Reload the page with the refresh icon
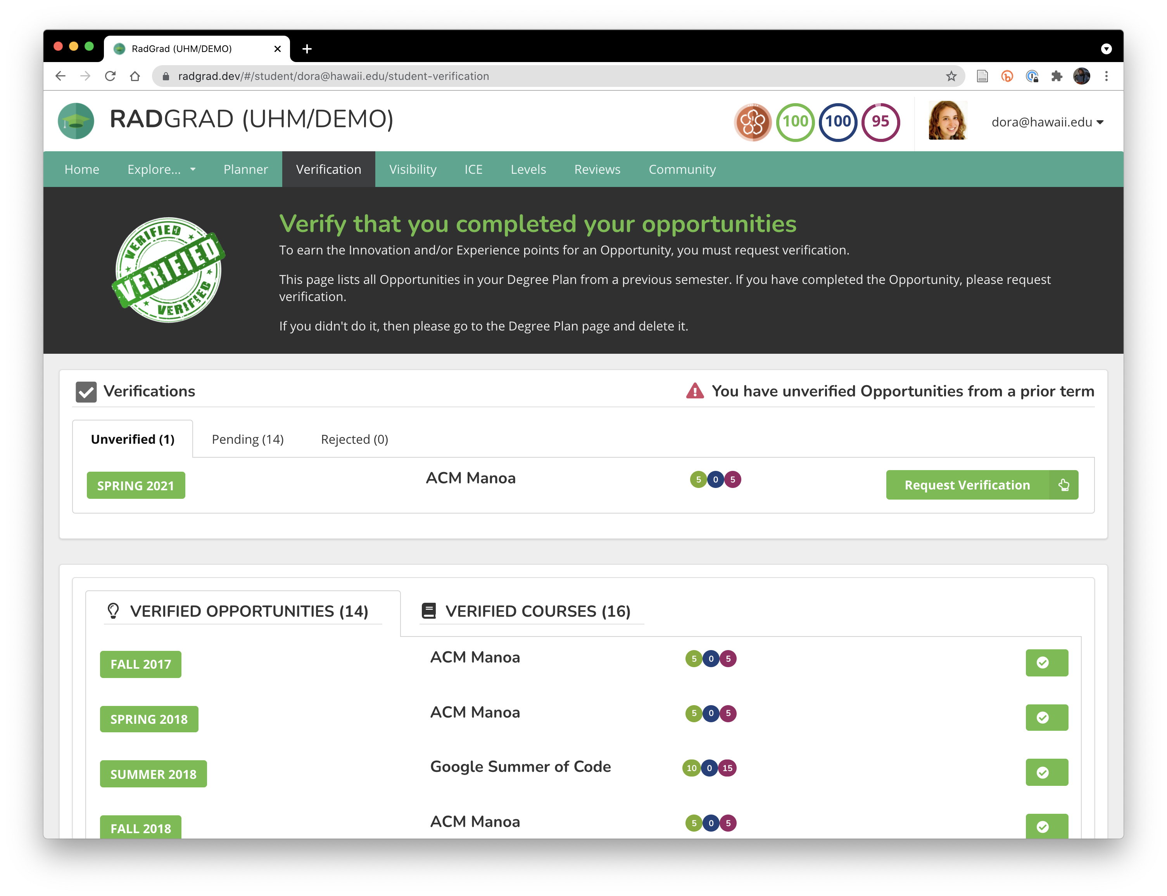The width and height of the screenshot is (1167, 896). point(110,76)
